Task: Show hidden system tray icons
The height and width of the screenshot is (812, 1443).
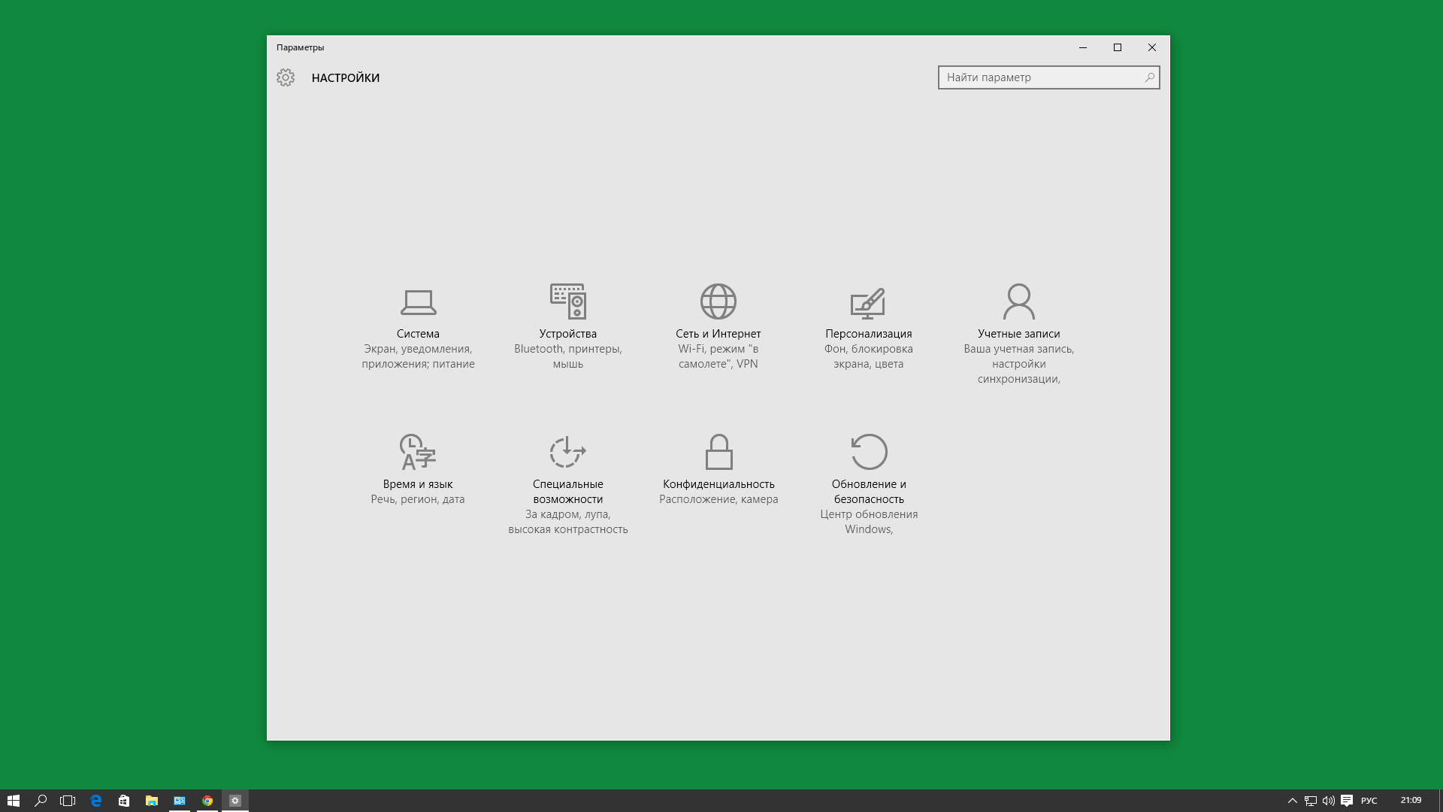Action: tap(1292, 801)
